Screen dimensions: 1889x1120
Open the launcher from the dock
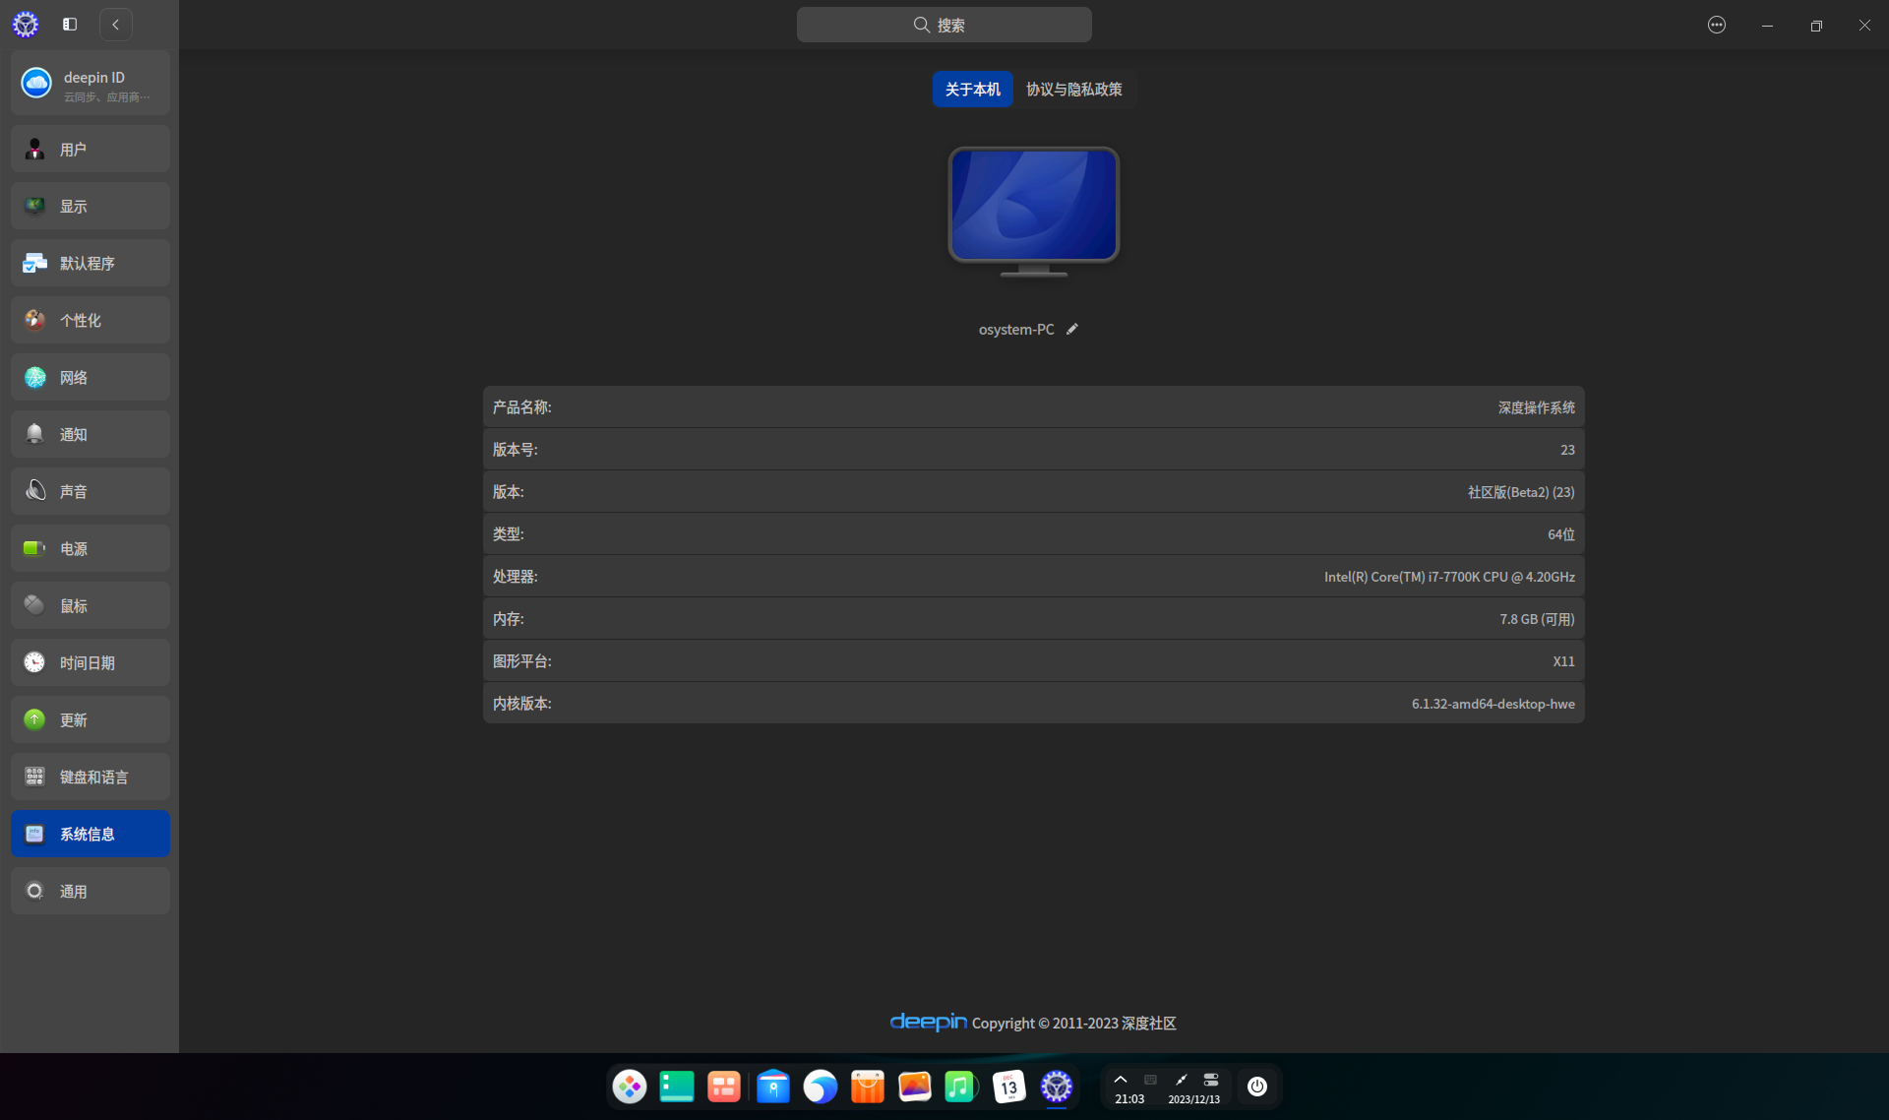click(630, 1087)
